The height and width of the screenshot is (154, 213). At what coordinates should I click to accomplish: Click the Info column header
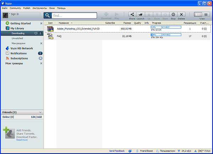[147, 23]
